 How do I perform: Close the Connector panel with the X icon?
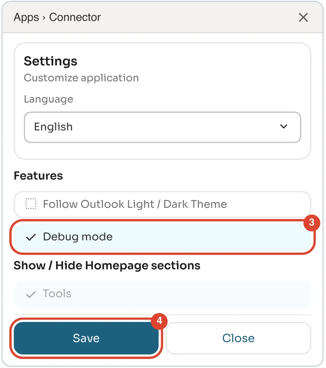pos(303,17)
